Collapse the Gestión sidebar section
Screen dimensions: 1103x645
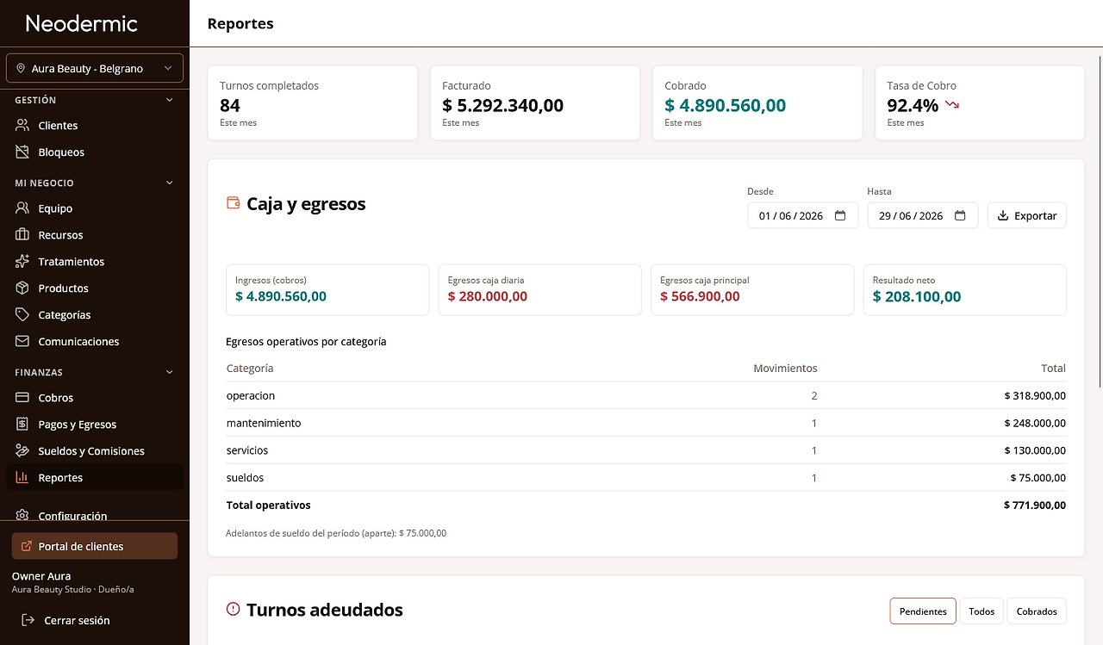[170, 100]
